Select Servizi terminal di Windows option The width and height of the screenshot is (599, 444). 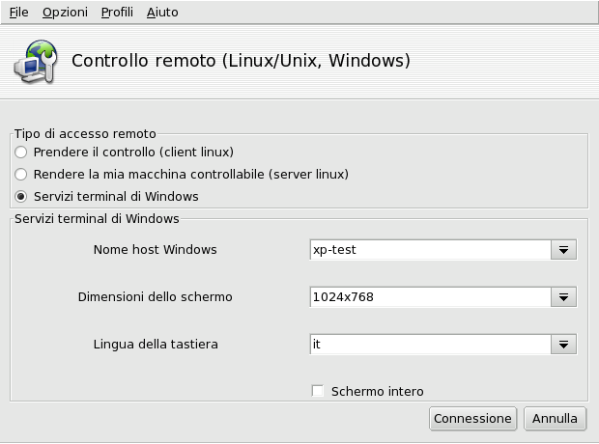21,197
